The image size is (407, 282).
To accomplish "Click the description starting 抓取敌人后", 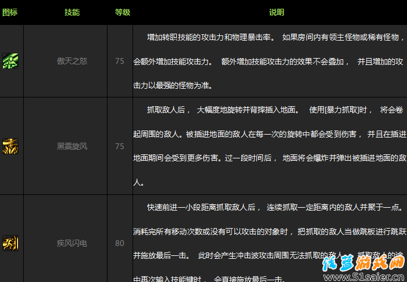I will coord(270,146).
